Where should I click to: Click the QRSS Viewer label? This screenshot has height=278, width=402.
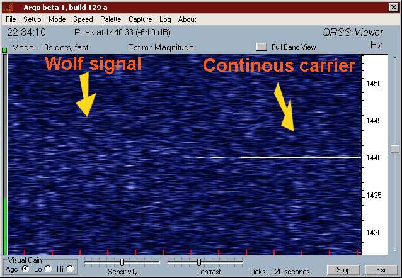(x=352, y=33)
